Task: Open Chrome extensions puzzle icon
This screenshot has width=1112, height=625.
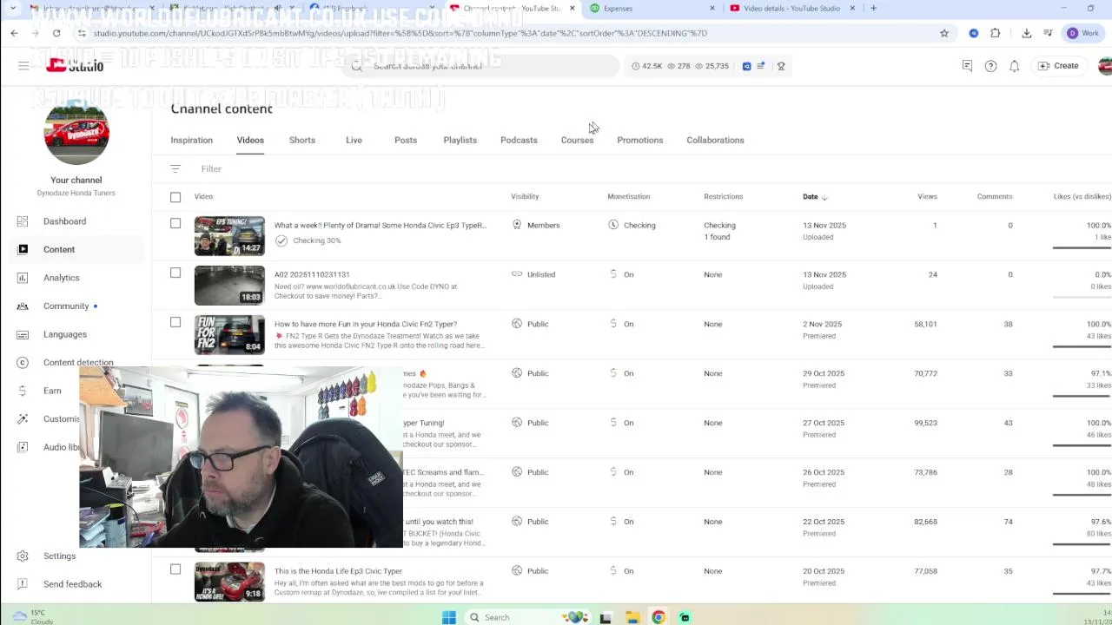Action: (x=996, y=33)
